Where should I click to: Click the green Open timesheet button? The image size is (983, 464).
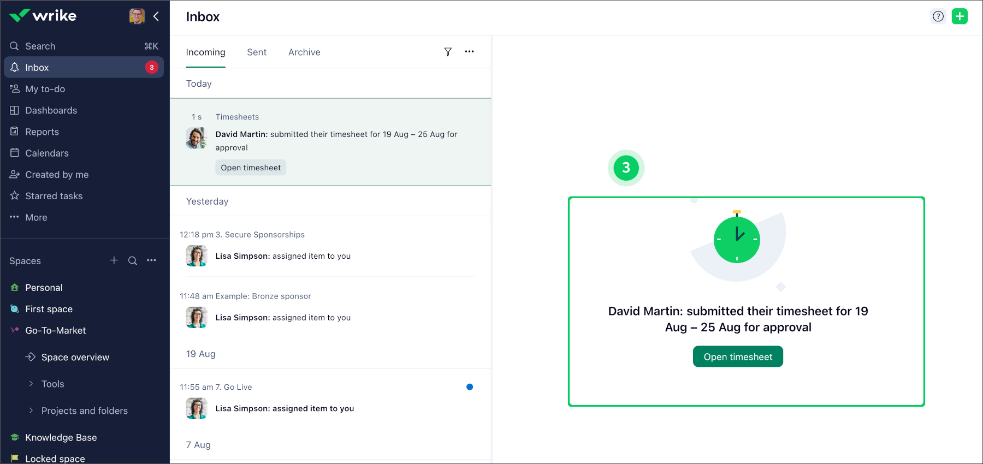coord(738,357)
